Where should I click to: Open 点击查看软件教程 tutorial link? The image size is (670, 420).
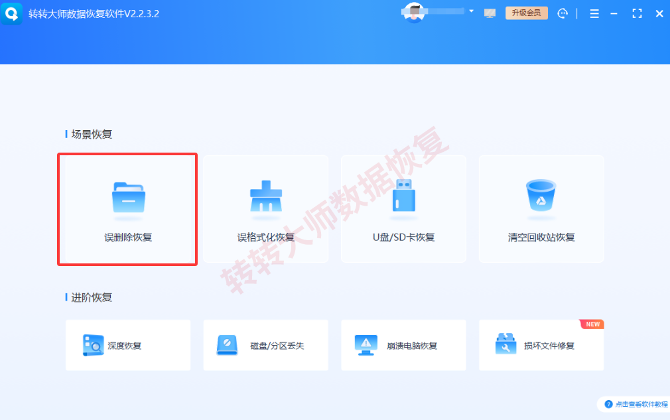point(641,404)
